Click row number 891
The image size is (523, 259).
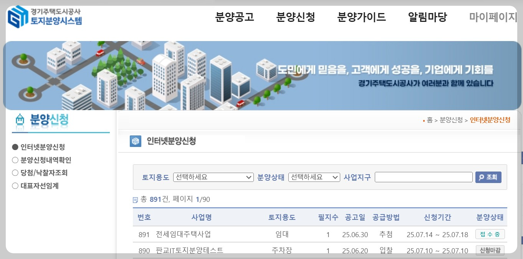coord(144,234)
